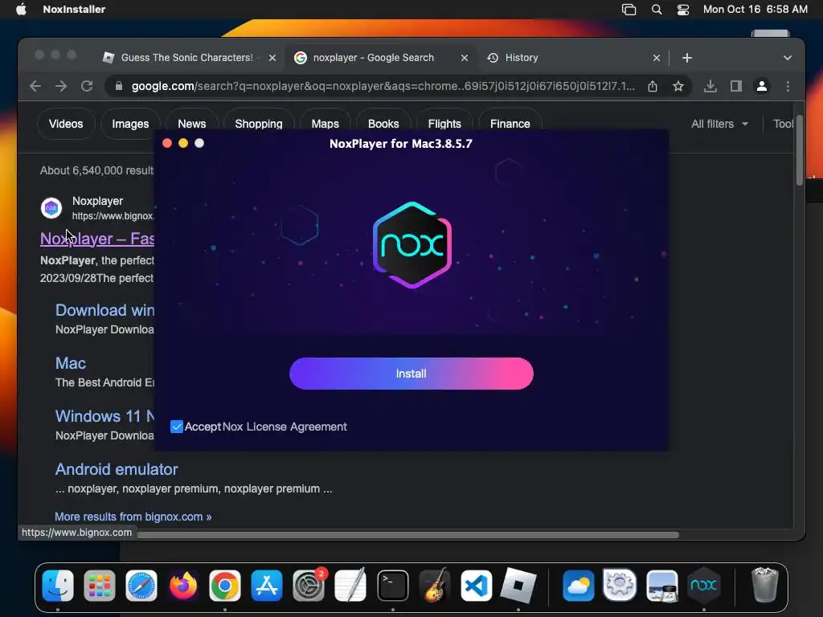The height and width of the screenshot is (617, 823).
Task: Reload the Google search page
Action: [x=87, y=86]
